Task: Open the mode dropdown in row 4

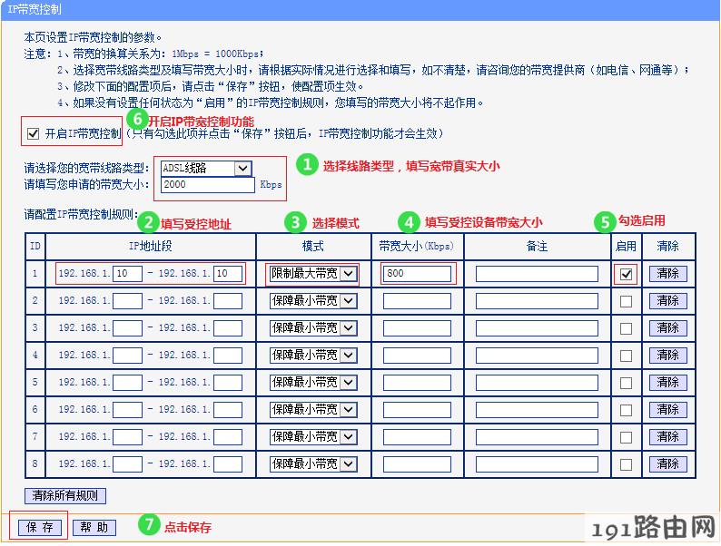Action: pyautogui.click(x=313, y=355)
